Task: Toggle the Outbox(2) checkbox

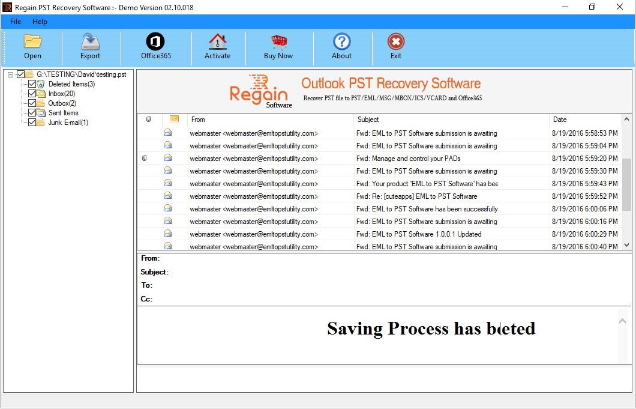Action: (x=32, y=103)
